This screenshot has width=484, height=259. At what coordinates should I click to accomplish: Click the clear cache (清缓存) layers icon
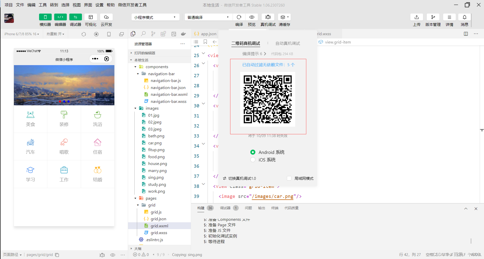tap(284, 17)
